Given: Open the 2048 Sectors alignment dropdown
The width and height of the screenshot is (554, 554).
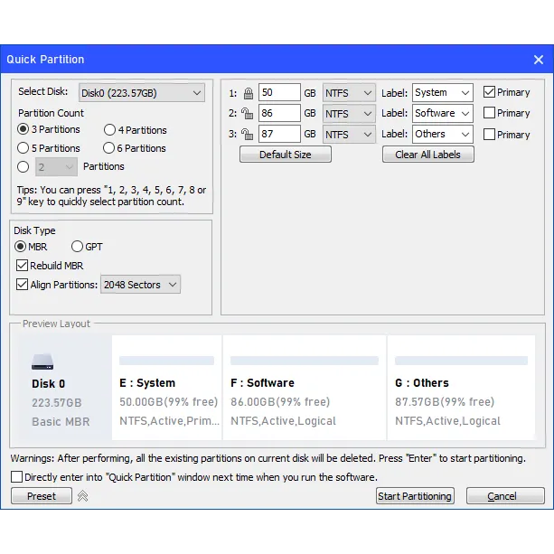Looking at the screenshot, I should pyautogui.click(x=140, y=285).
